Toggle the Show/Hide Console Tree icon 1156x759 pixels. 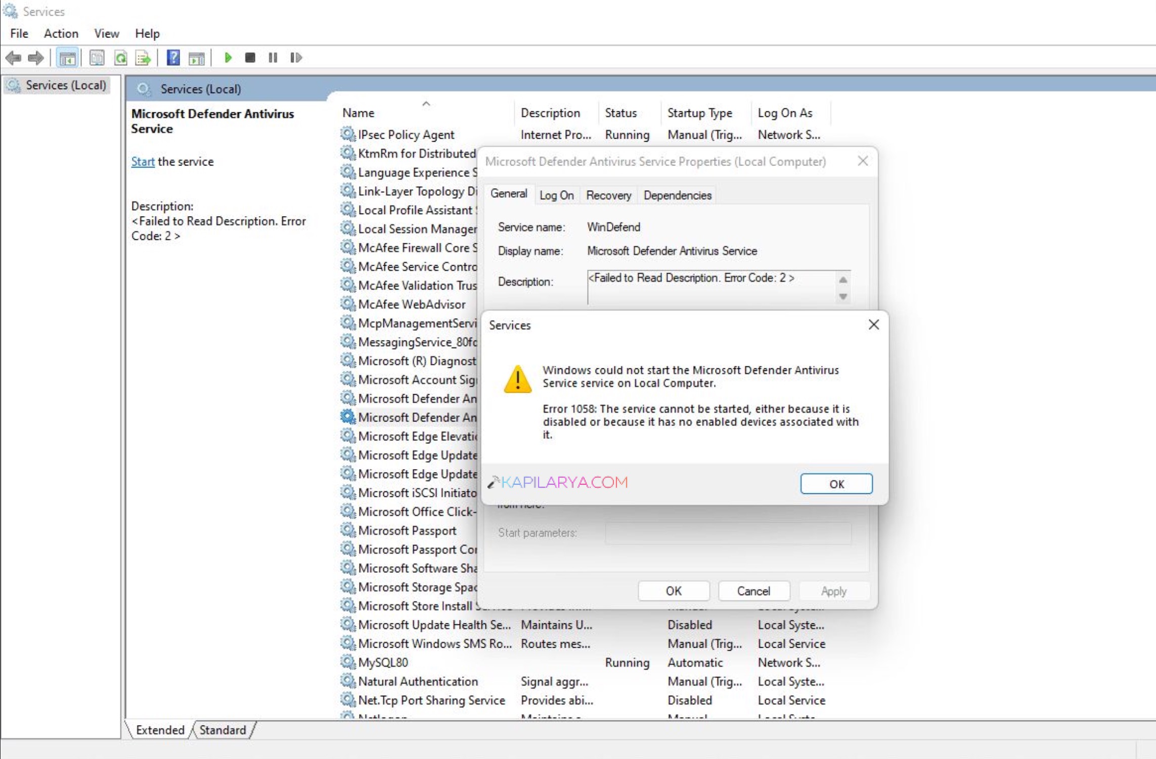click(67, 58)
